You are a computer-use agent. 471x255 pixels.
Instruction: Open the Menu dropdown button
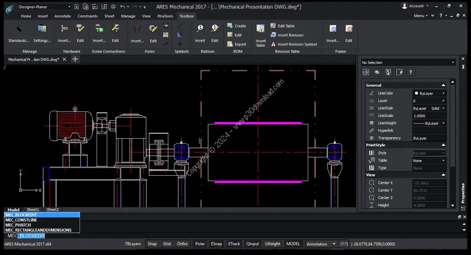coord(421,16)
